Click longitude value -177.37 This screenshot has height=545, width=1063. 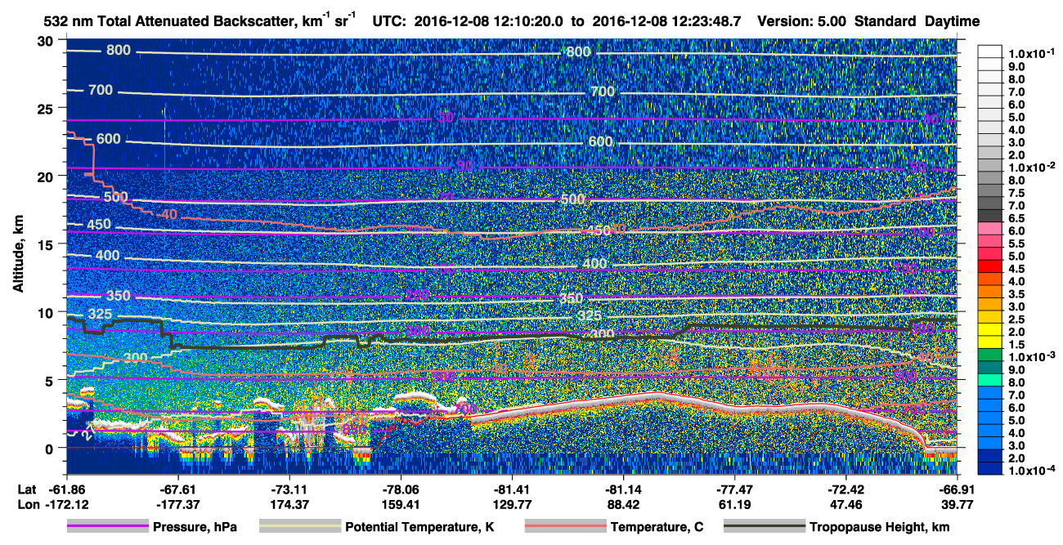178,504
